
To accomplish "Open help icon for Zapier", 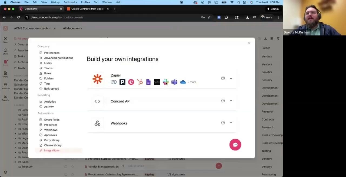I will coord(223,78).
